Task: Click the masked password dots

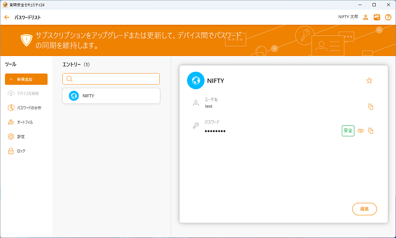Action: [215, 131]
